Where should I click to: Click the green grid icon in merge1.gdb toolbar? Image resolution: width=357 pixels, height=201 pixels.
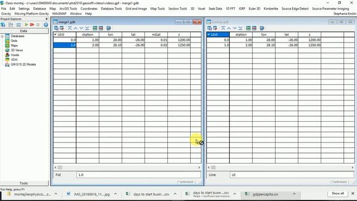click(x=95, y=28)
